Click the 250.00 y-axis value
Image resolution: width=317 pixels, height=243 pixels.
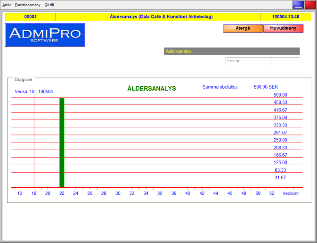coord(280,140)
